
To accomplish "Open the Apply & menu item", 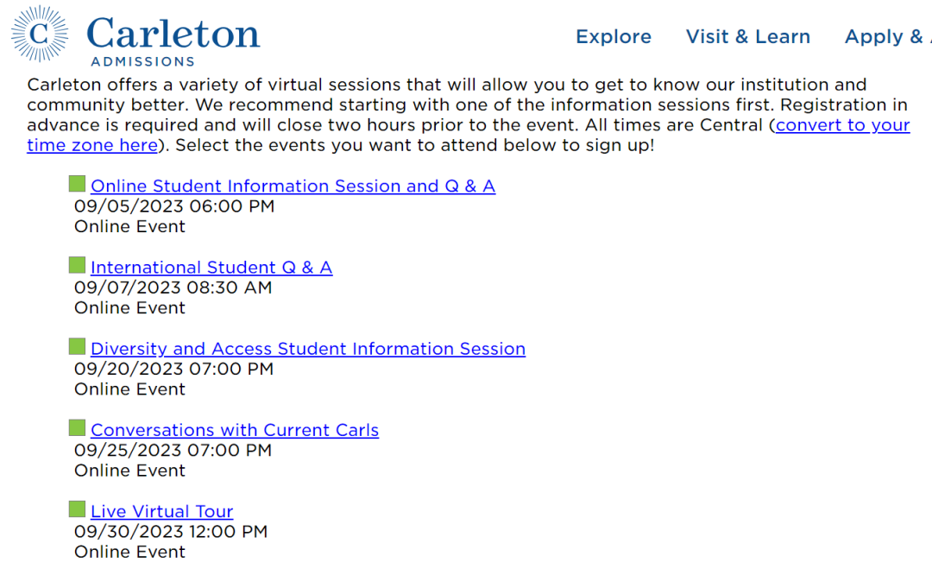I will 888,37.
